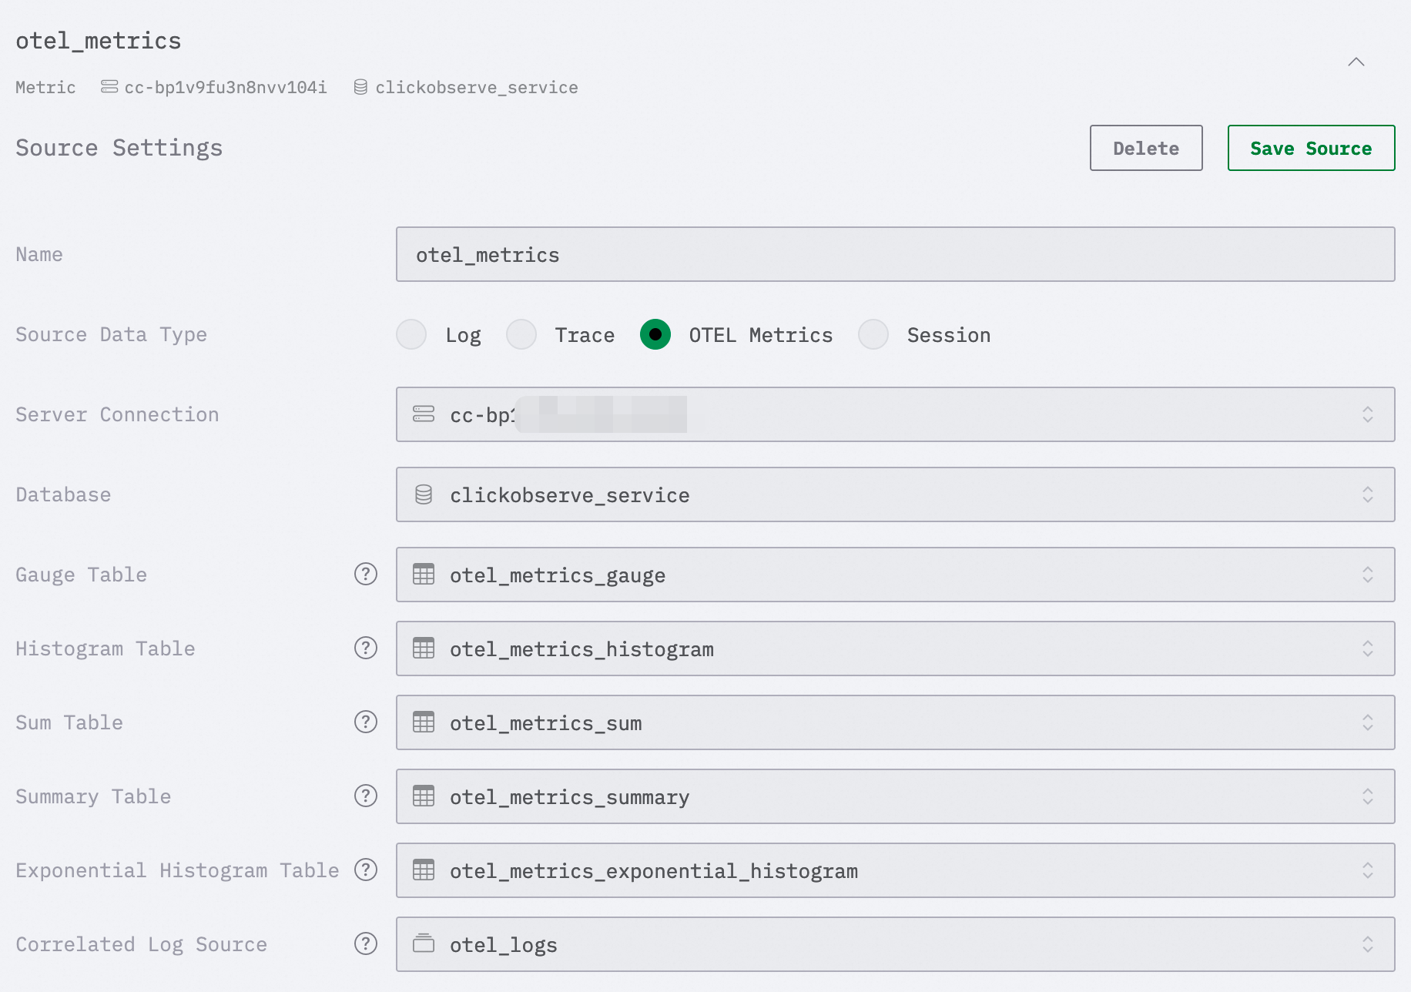
Task: Click the Name input field
Action: click(895, 254)
